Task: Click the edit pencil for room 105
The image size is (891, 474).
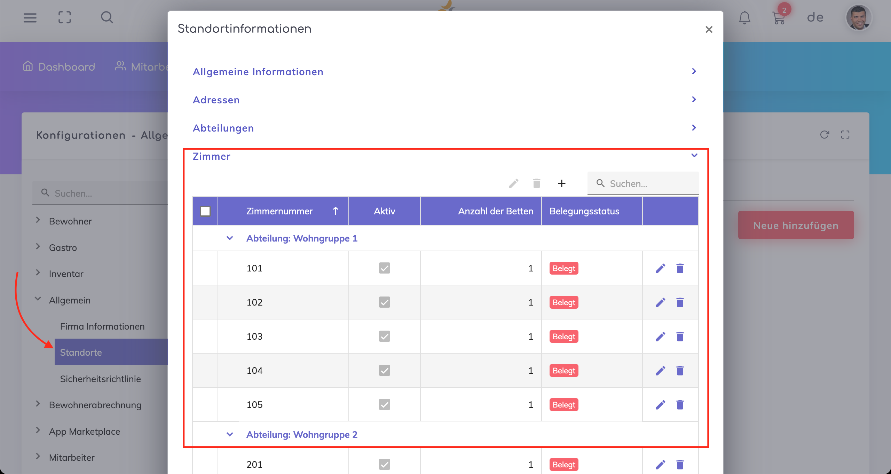Action: (660, 405)
